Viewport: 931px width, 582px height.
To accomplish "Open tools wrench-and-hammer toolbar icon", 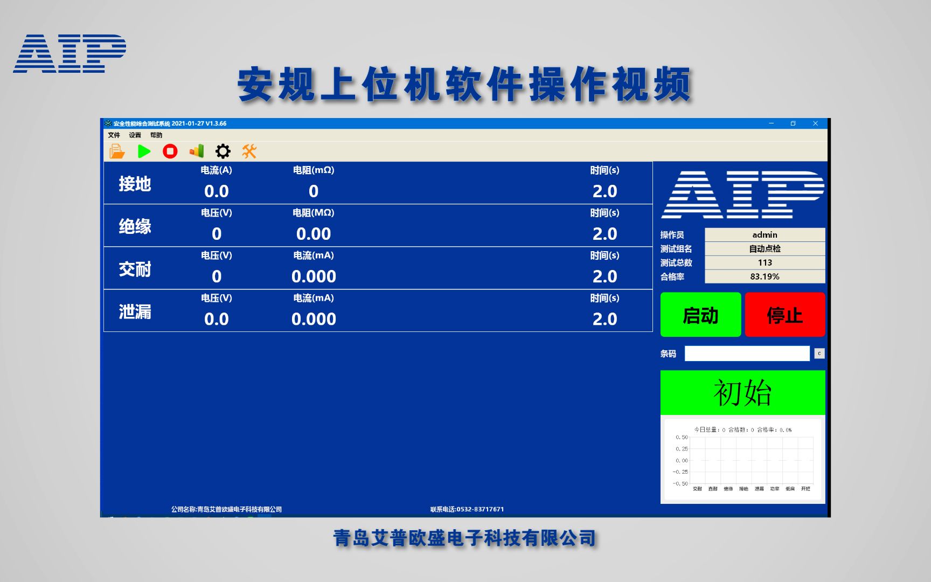I will 249,151.
